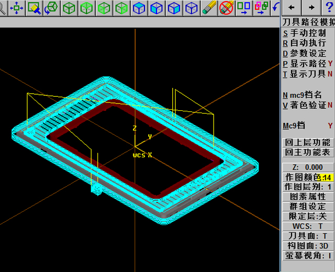The height and width of the screenshot is (272, 335).
Task: Click the red crossed-out undelete icon
Action: point(226,8)
